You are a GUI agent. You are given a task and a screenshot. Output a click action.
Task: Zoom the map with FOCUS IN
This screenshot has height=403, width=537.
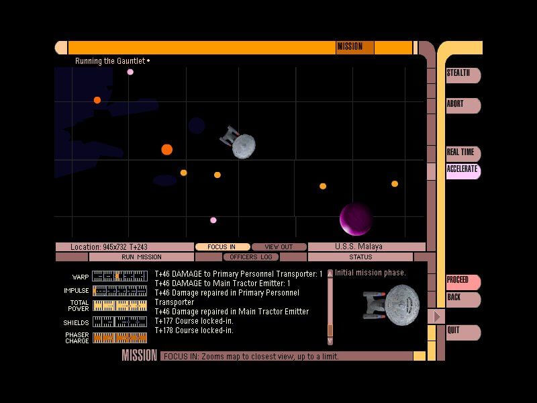click(x=222, y=247)
